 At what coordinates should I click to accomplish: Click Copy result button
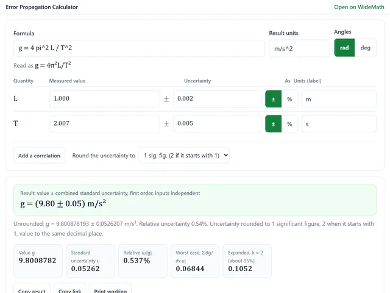[x=32, y=289]
